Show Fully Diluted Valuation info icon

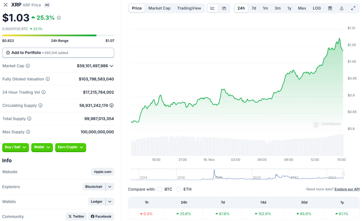[48, 79]
